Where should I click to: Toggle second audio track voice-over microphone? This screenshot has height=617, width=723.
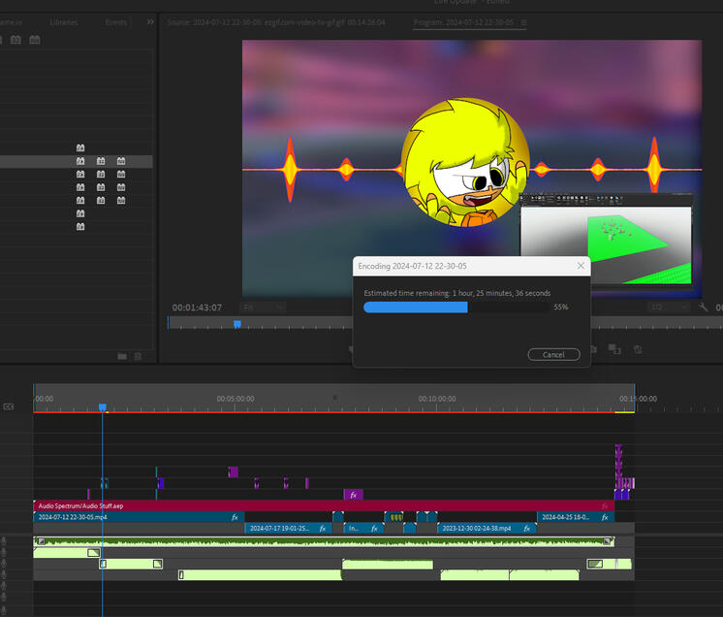click(4, 553)
